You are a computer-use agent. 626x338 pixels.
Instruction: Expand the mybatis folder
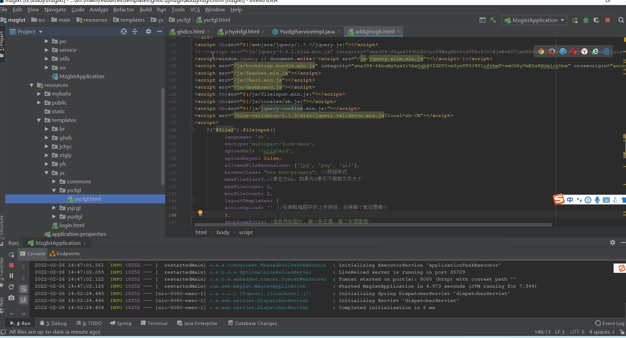tap(39, 94)
